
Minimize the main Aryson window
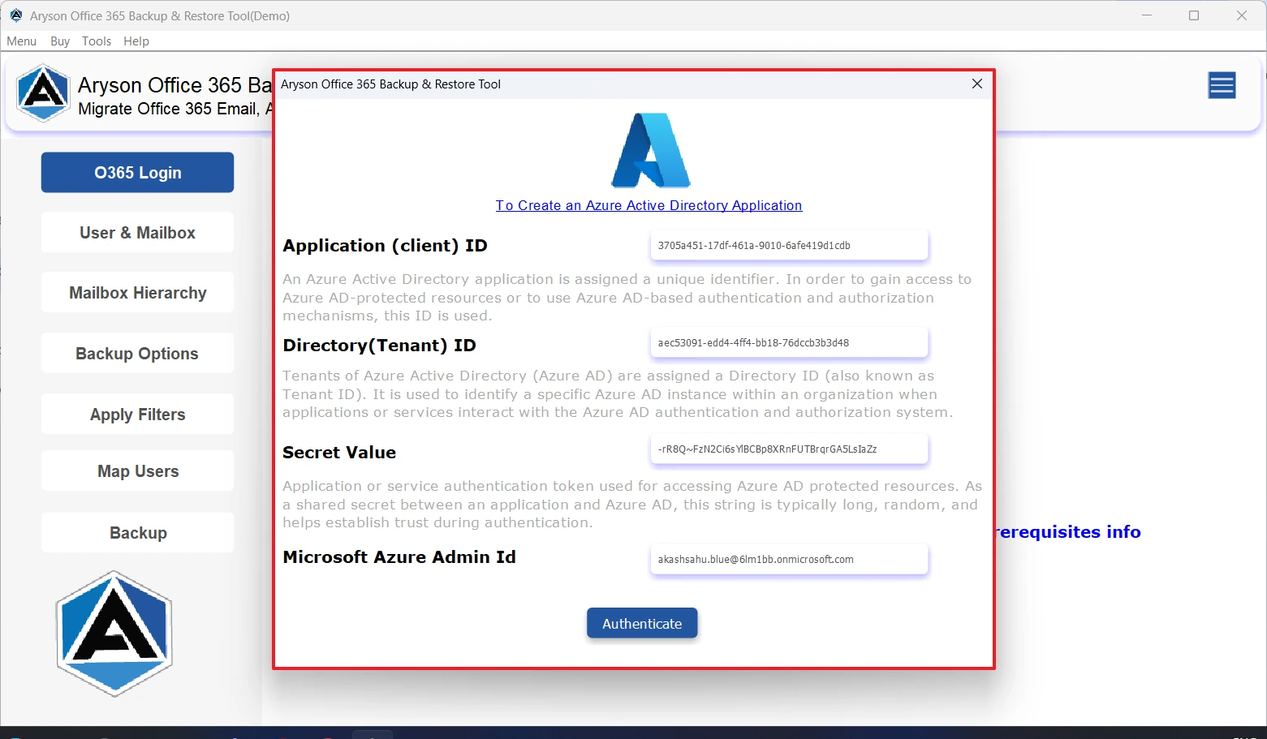coord(1147,15)
